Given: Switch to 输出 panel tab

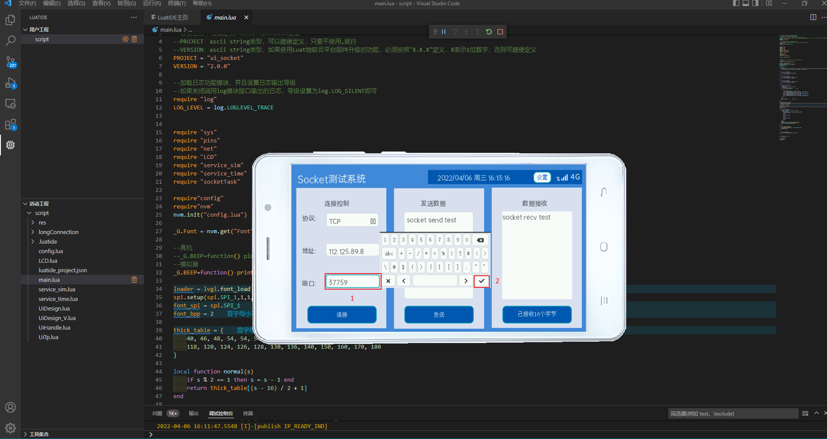Looking at the screenshot, I should pyautogui.click(x=193, y=413).
